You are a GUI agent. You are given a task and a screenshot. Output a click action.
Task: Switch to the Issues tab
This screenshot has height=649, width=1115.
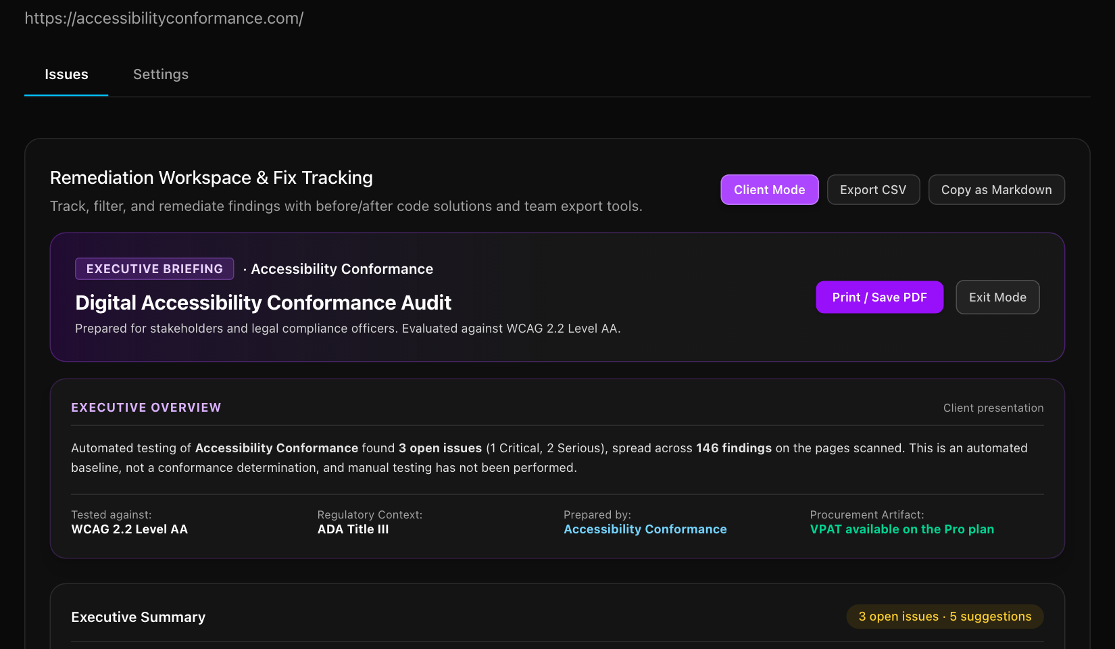66,74
